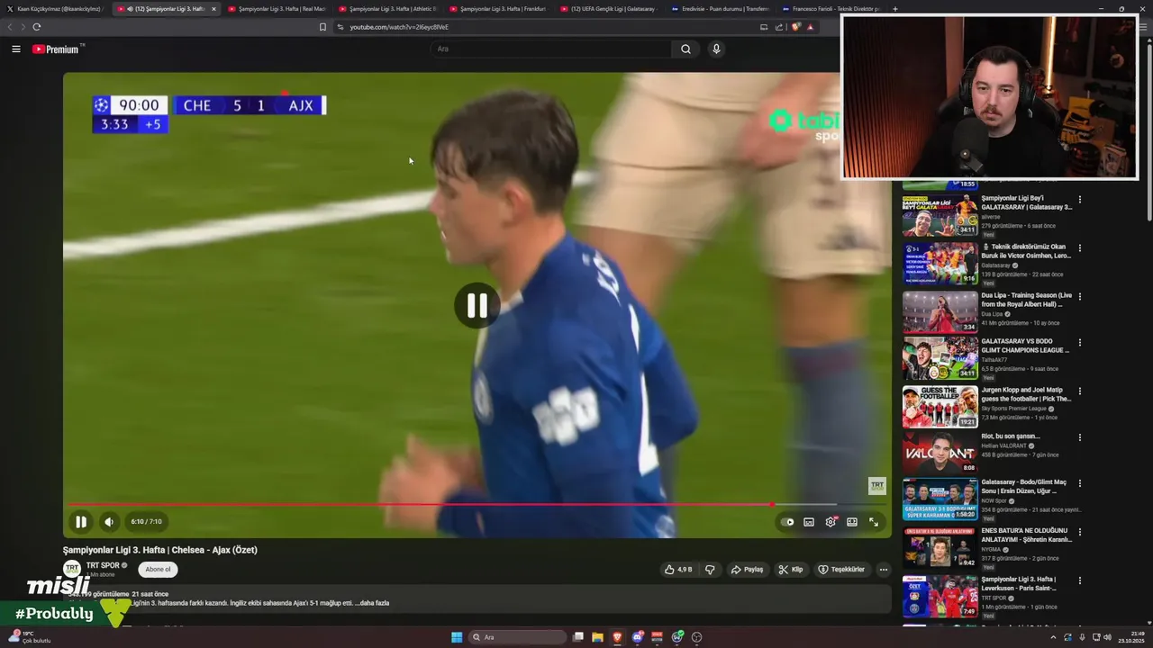Screen dimensions: 1153x648
Task: Open Discord from the taskbar
Action: tap(638, 637)
